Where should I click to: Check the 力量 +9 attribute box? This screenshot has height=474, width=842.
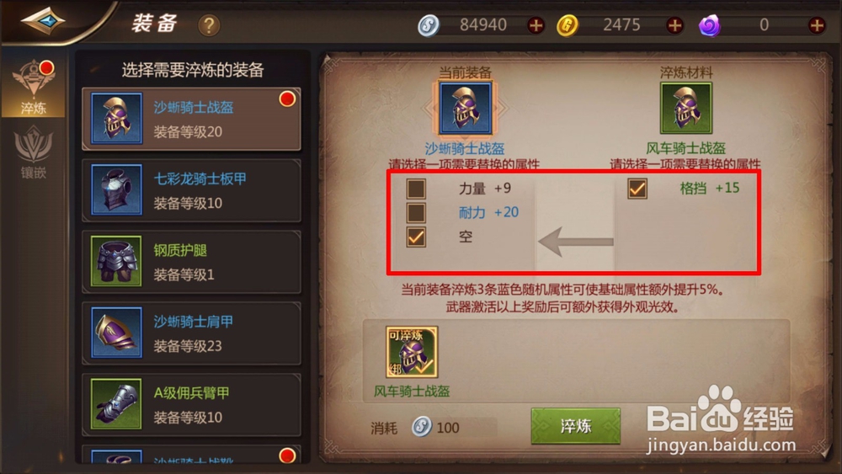pos(416,189)
